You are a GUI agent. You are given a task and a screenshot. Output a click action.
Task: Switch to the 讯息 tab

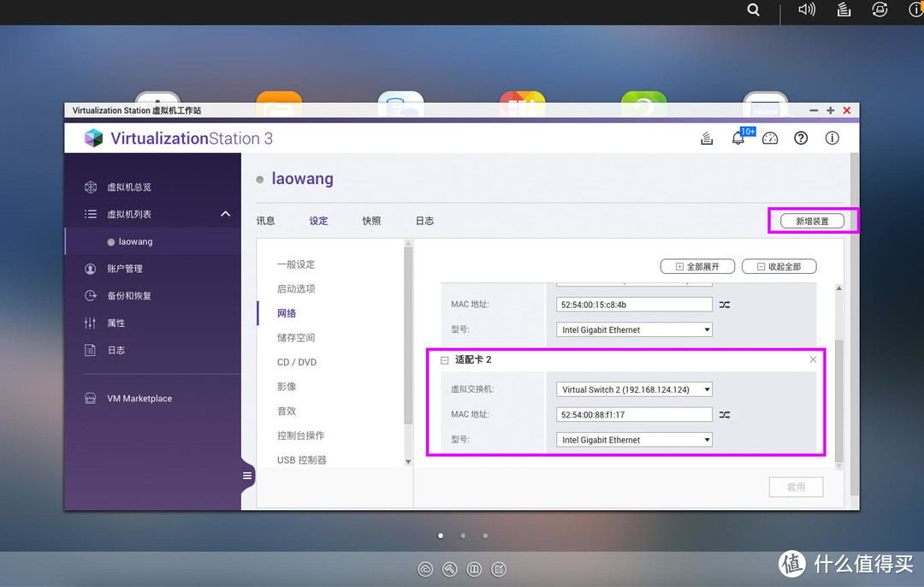(266, 221)
